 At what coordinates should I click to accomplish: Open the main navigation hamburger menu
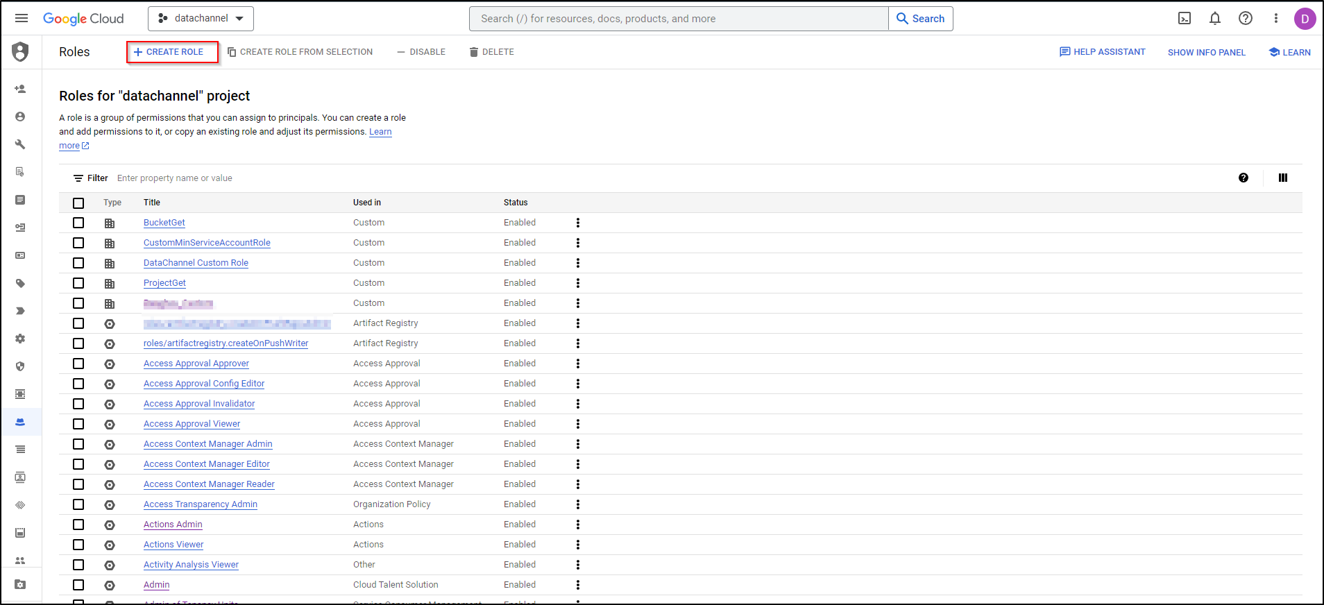click(22, 19)
